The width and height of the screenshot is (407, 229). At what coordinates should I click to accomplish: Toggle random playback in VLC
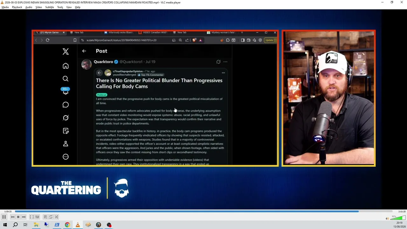[56, 217]
